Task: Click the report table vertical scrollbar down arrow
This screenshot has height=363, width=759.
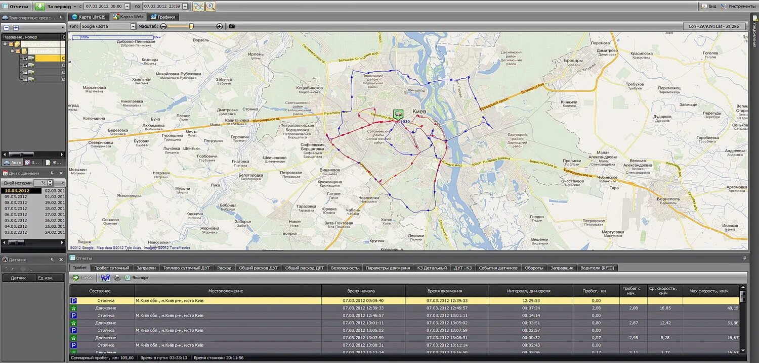Action: click(x=742, y=351)
